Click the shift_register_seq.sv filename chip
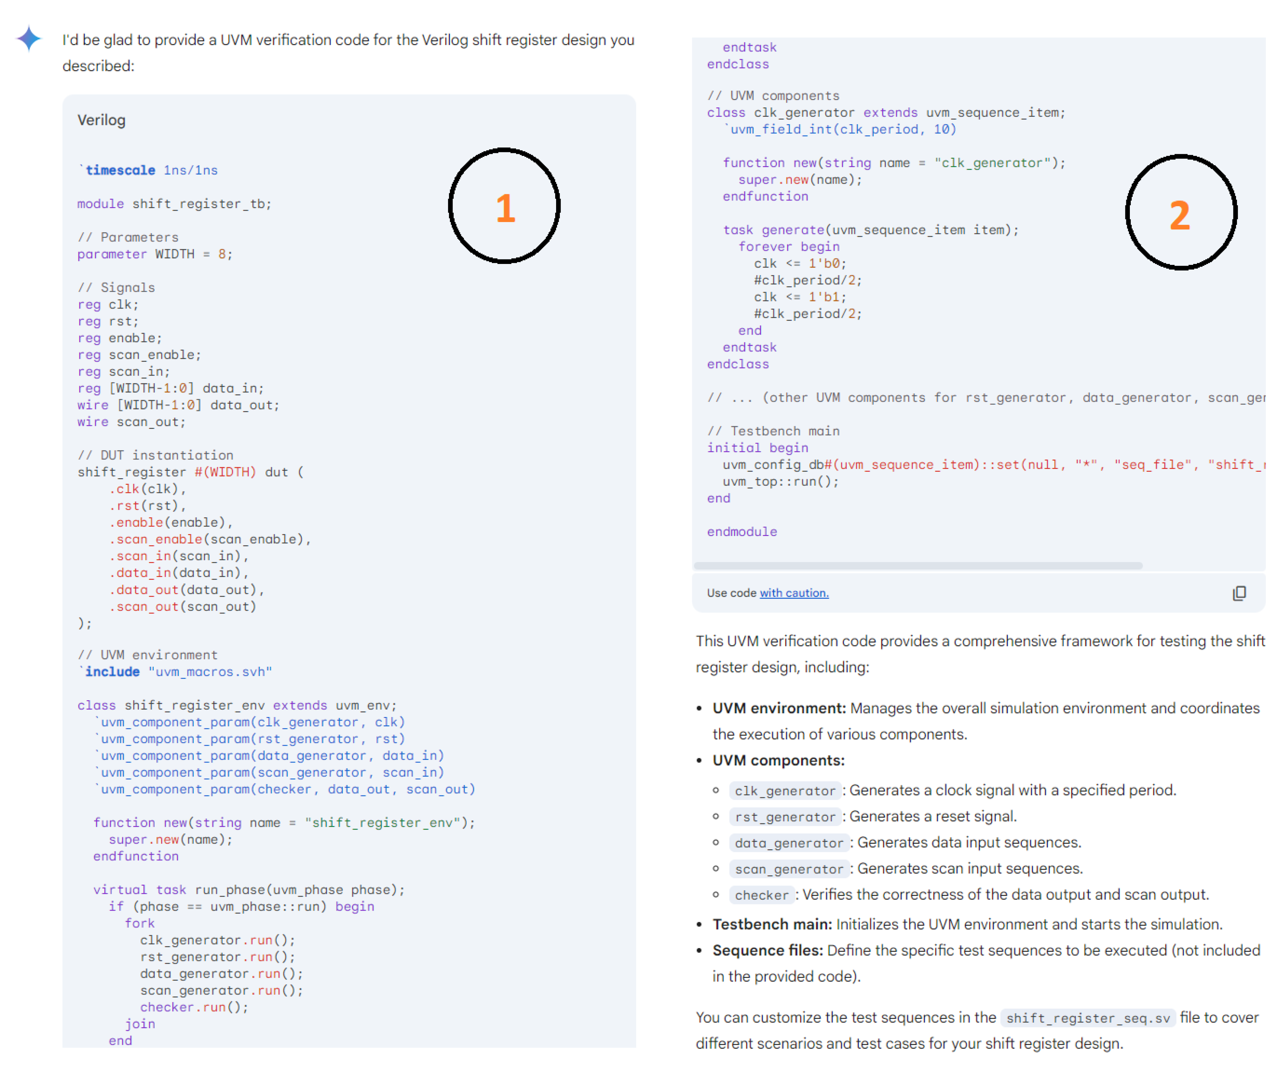The width and height of the screenshot is (1286, 1066). point(1088,1018)
